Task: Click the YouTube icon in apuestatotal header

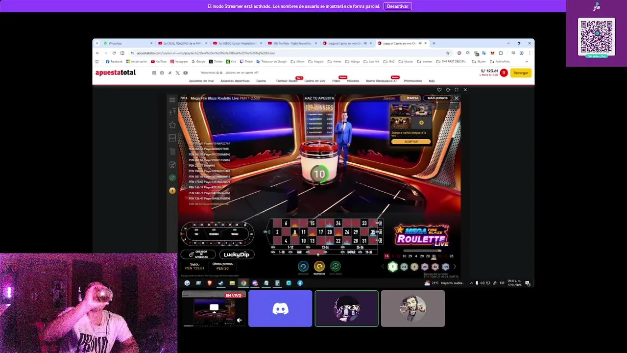Action: pyautogui.click(x=185, y=73)
